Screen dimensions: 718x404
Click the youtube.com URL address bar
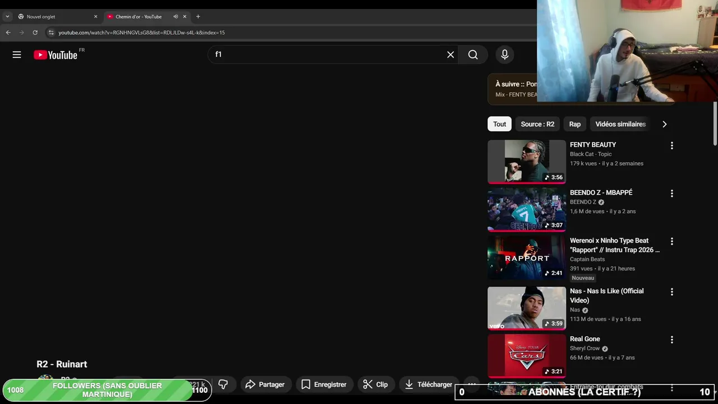[x=141, y=33]
